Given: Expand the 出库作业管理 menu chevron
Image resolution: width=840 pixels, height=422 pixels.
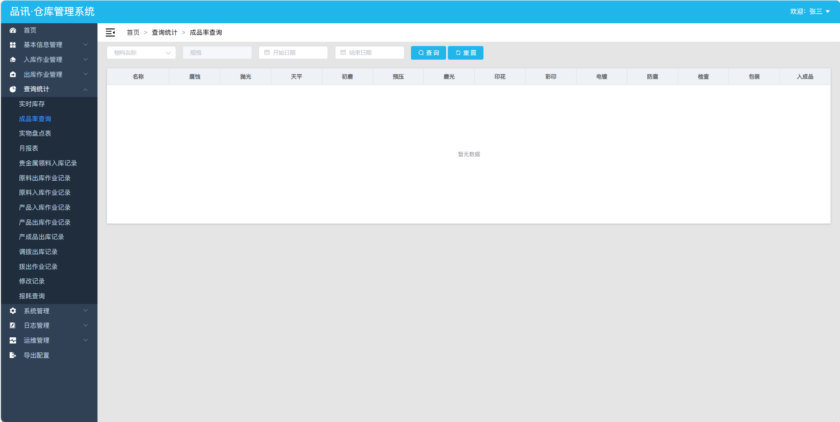Looking at the screenshot, I should 86,75.
